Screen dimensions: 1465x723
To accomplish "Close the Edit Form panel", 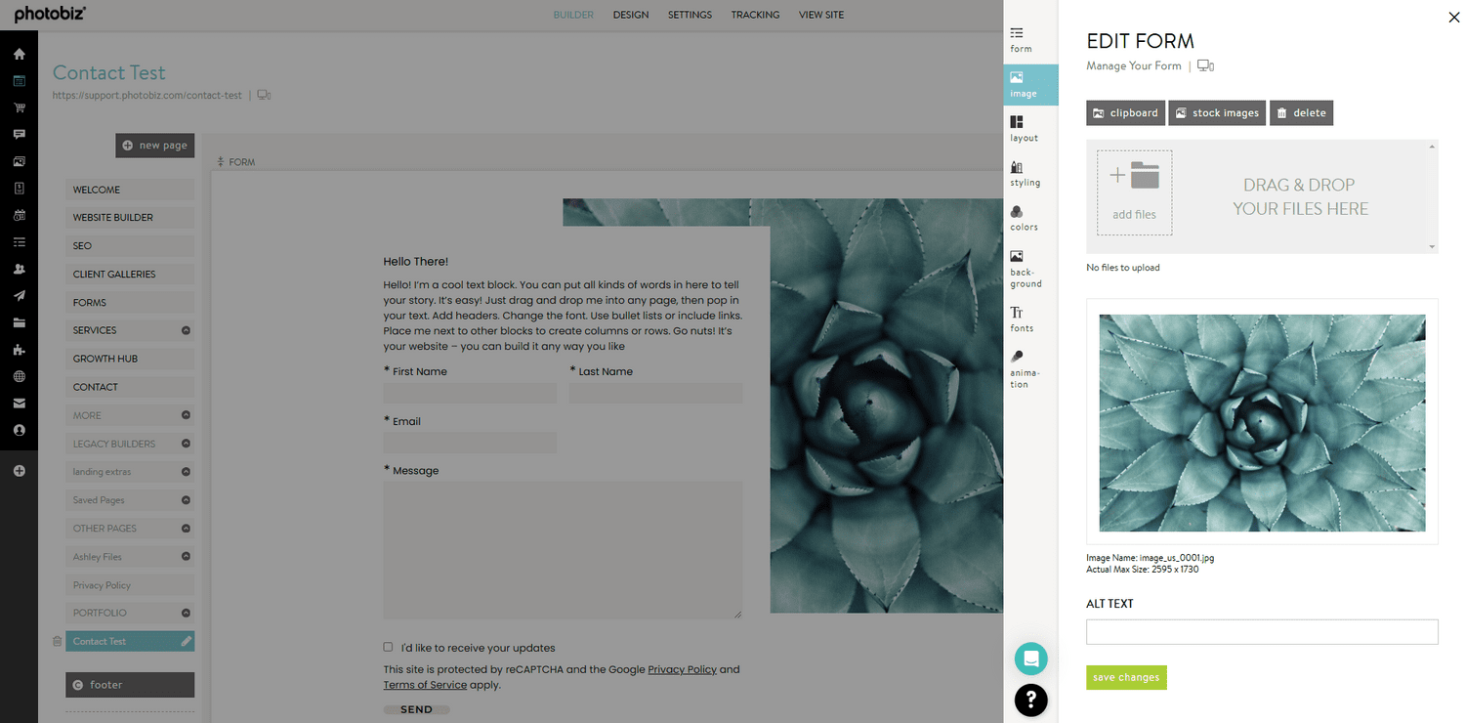I will pos(1453,17).
